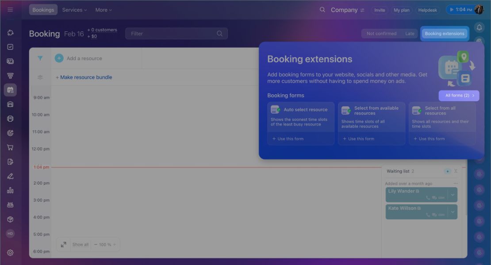Viewport: 491px width, 265px height.
Task: Click the plus icon beside Add a resource
Action: coord(59,58)
